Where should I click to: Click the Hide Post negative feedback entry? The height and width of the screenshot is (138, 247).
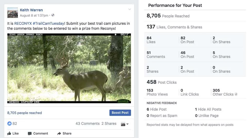(157, 109)
